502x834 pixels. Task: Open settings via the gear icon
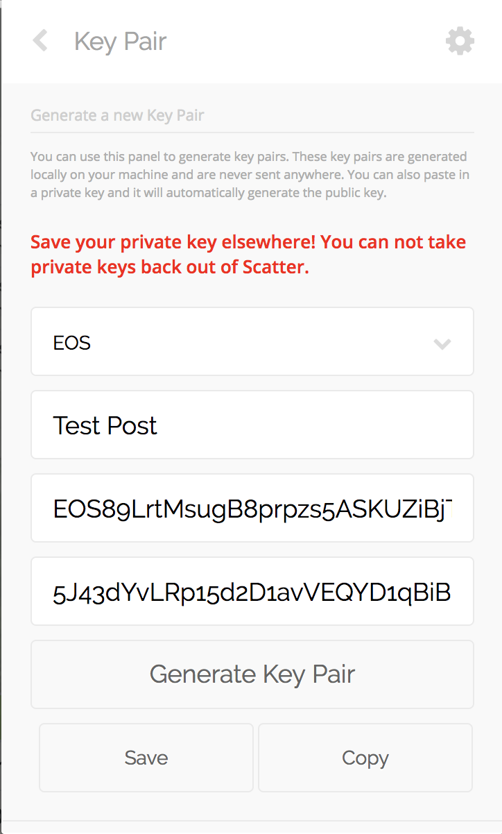[x=460, y=42]
